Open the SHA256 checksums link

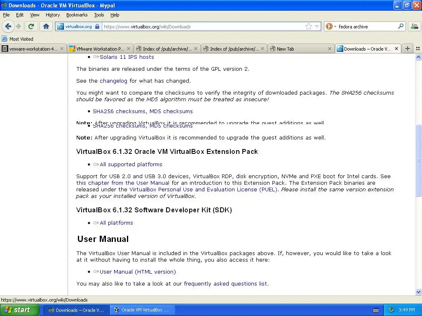pyautogui.click(x=119, y=111)
